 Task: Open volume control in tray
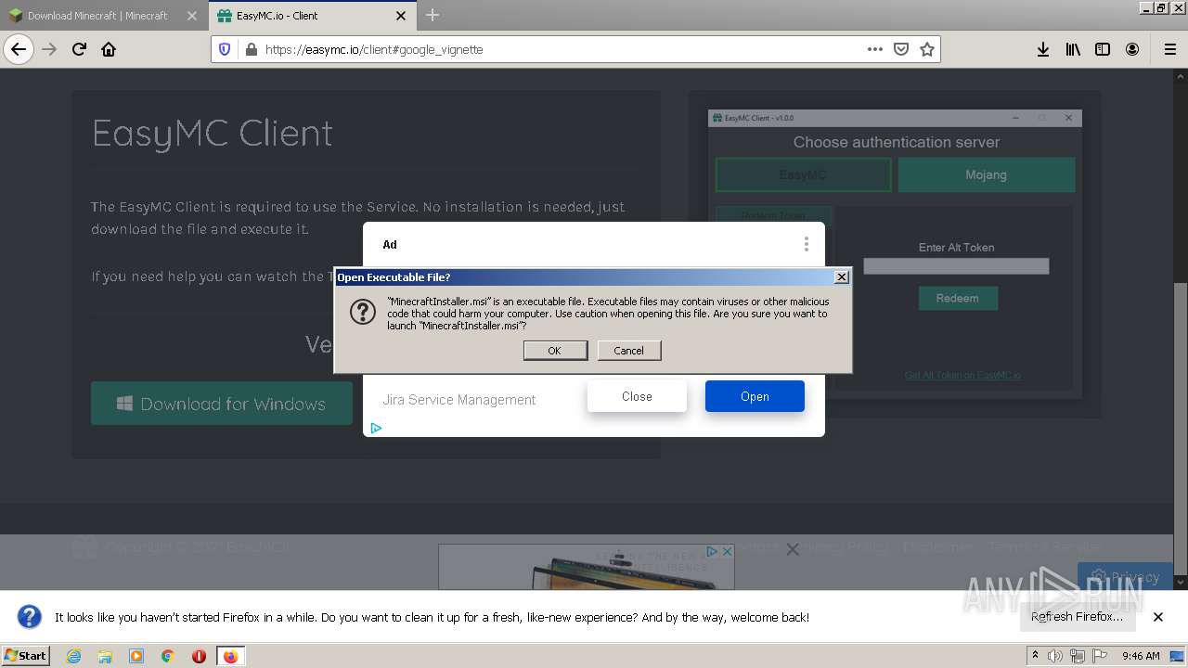[x=1055, y=656]
